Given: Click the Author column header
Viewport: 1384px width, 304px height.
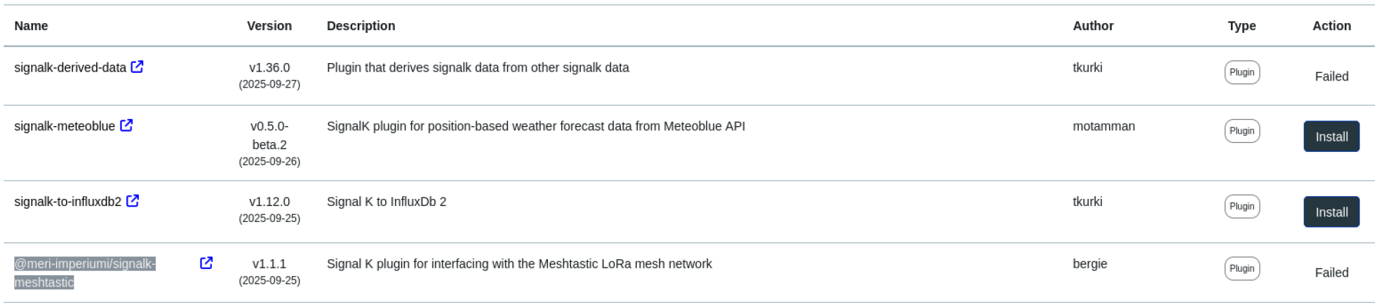Looking at the screenshot, I should point(1093,26).
